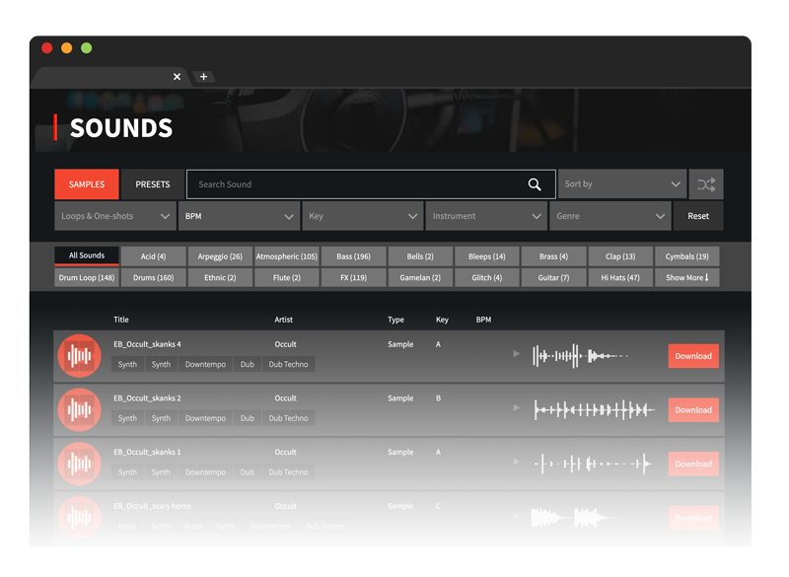Image resolution: width=789 pixels, height=577 pixels.
Task: Click the magnifier search icon
Action: (x=535, y=184)
